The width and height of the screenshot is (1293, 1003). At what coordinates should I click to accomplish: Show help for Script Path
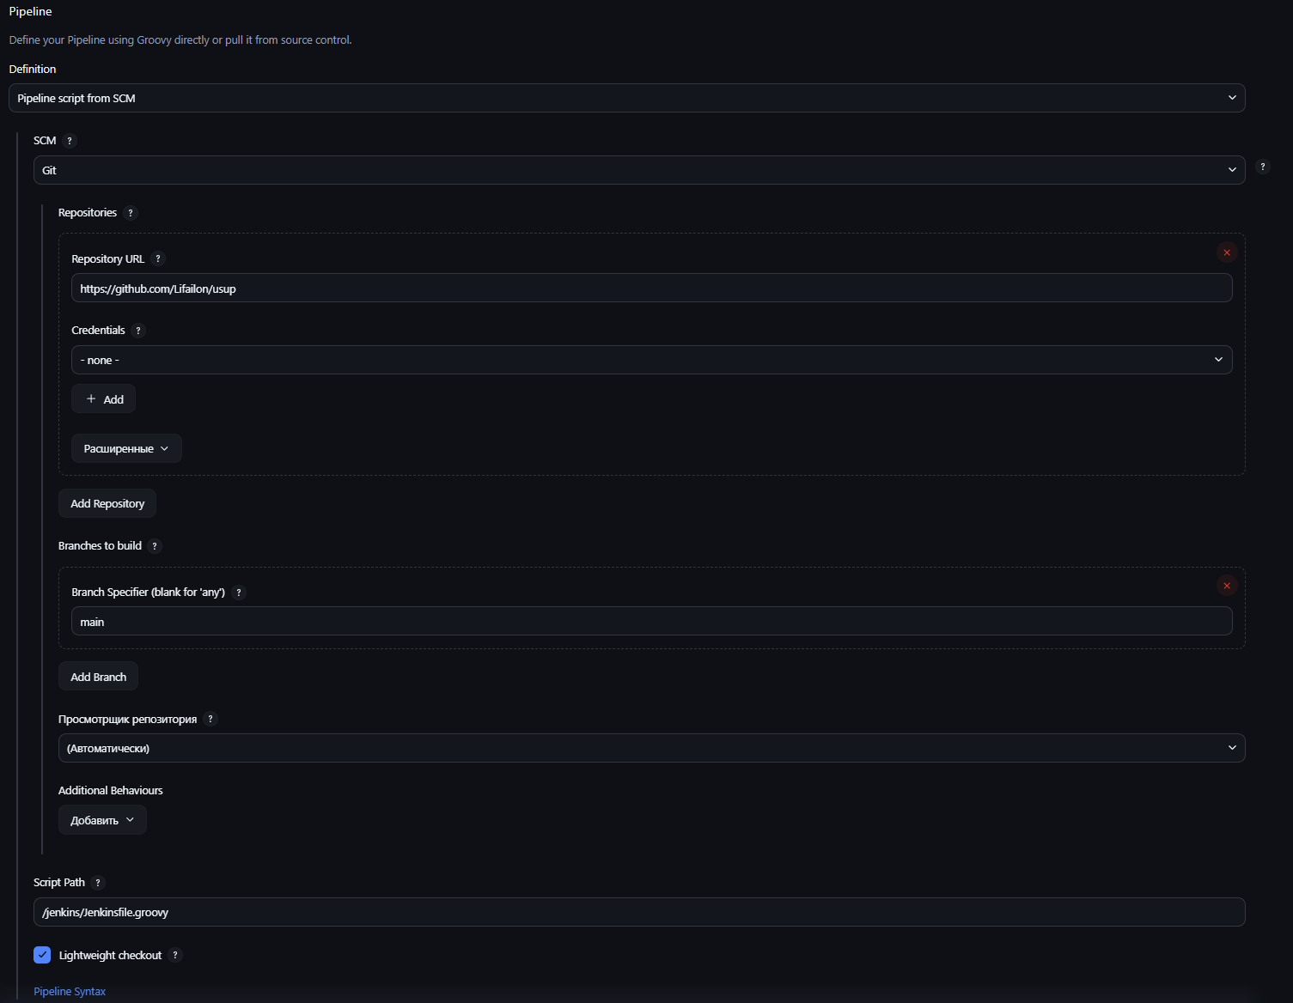pos(98,883)
